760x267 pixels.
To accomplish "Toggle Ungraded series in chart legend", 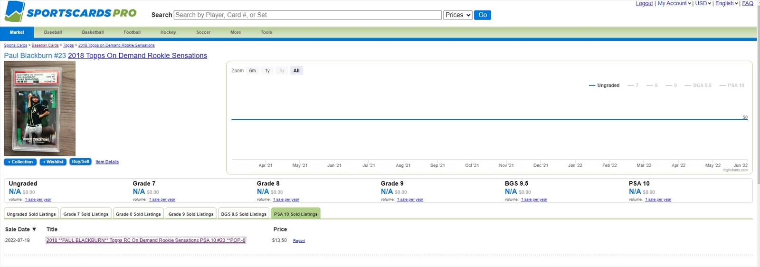I will tap(604, 86).
